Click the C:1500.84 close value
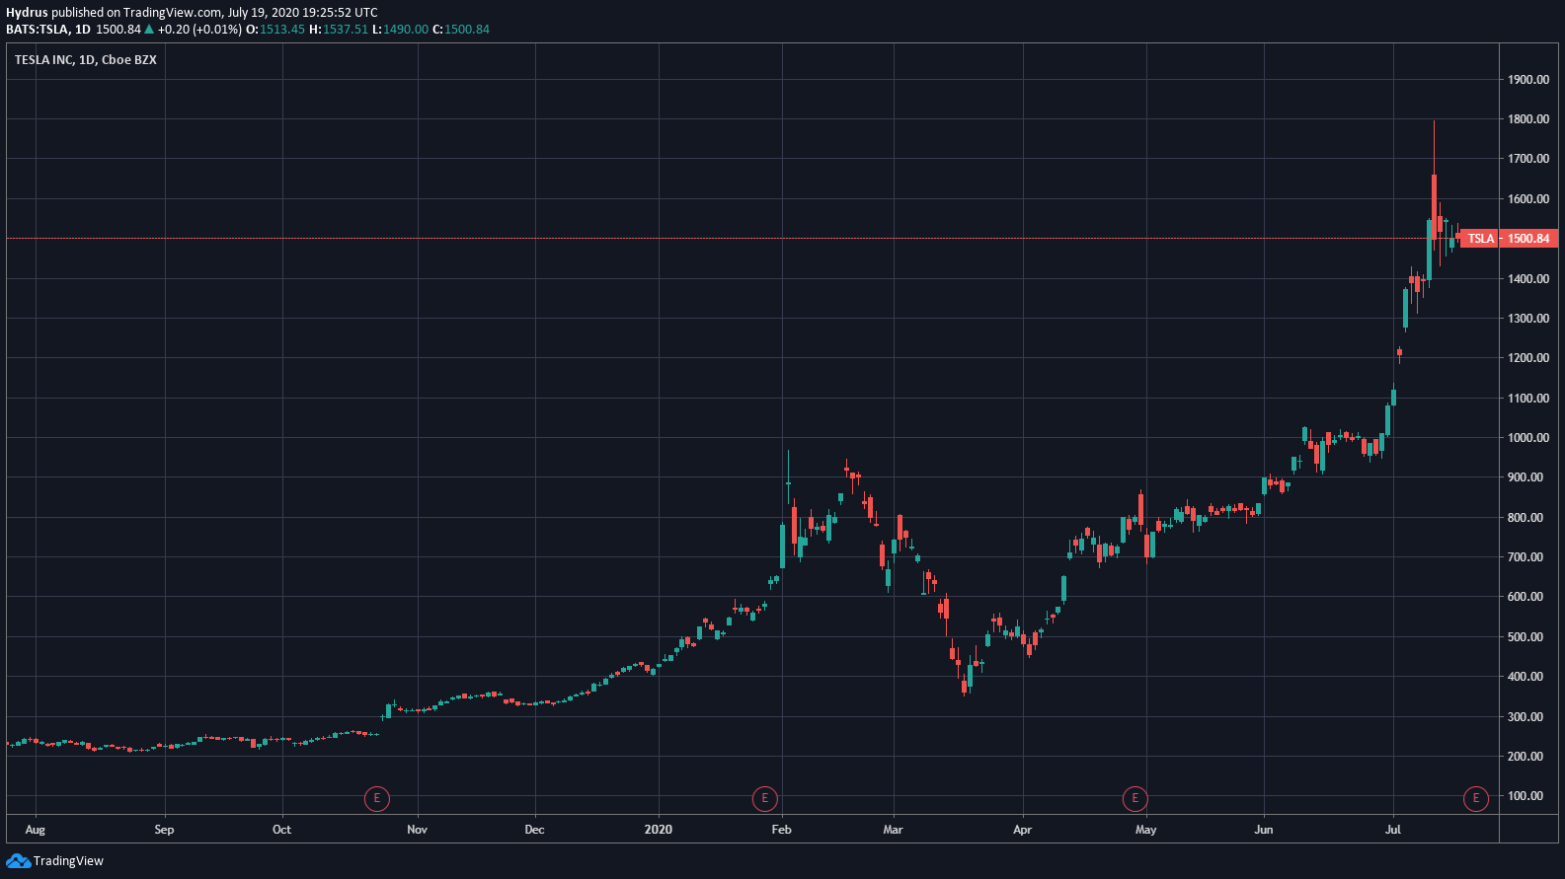Image resolution: width=1565 pixels, height=879 pixels. tap(461, 30)
